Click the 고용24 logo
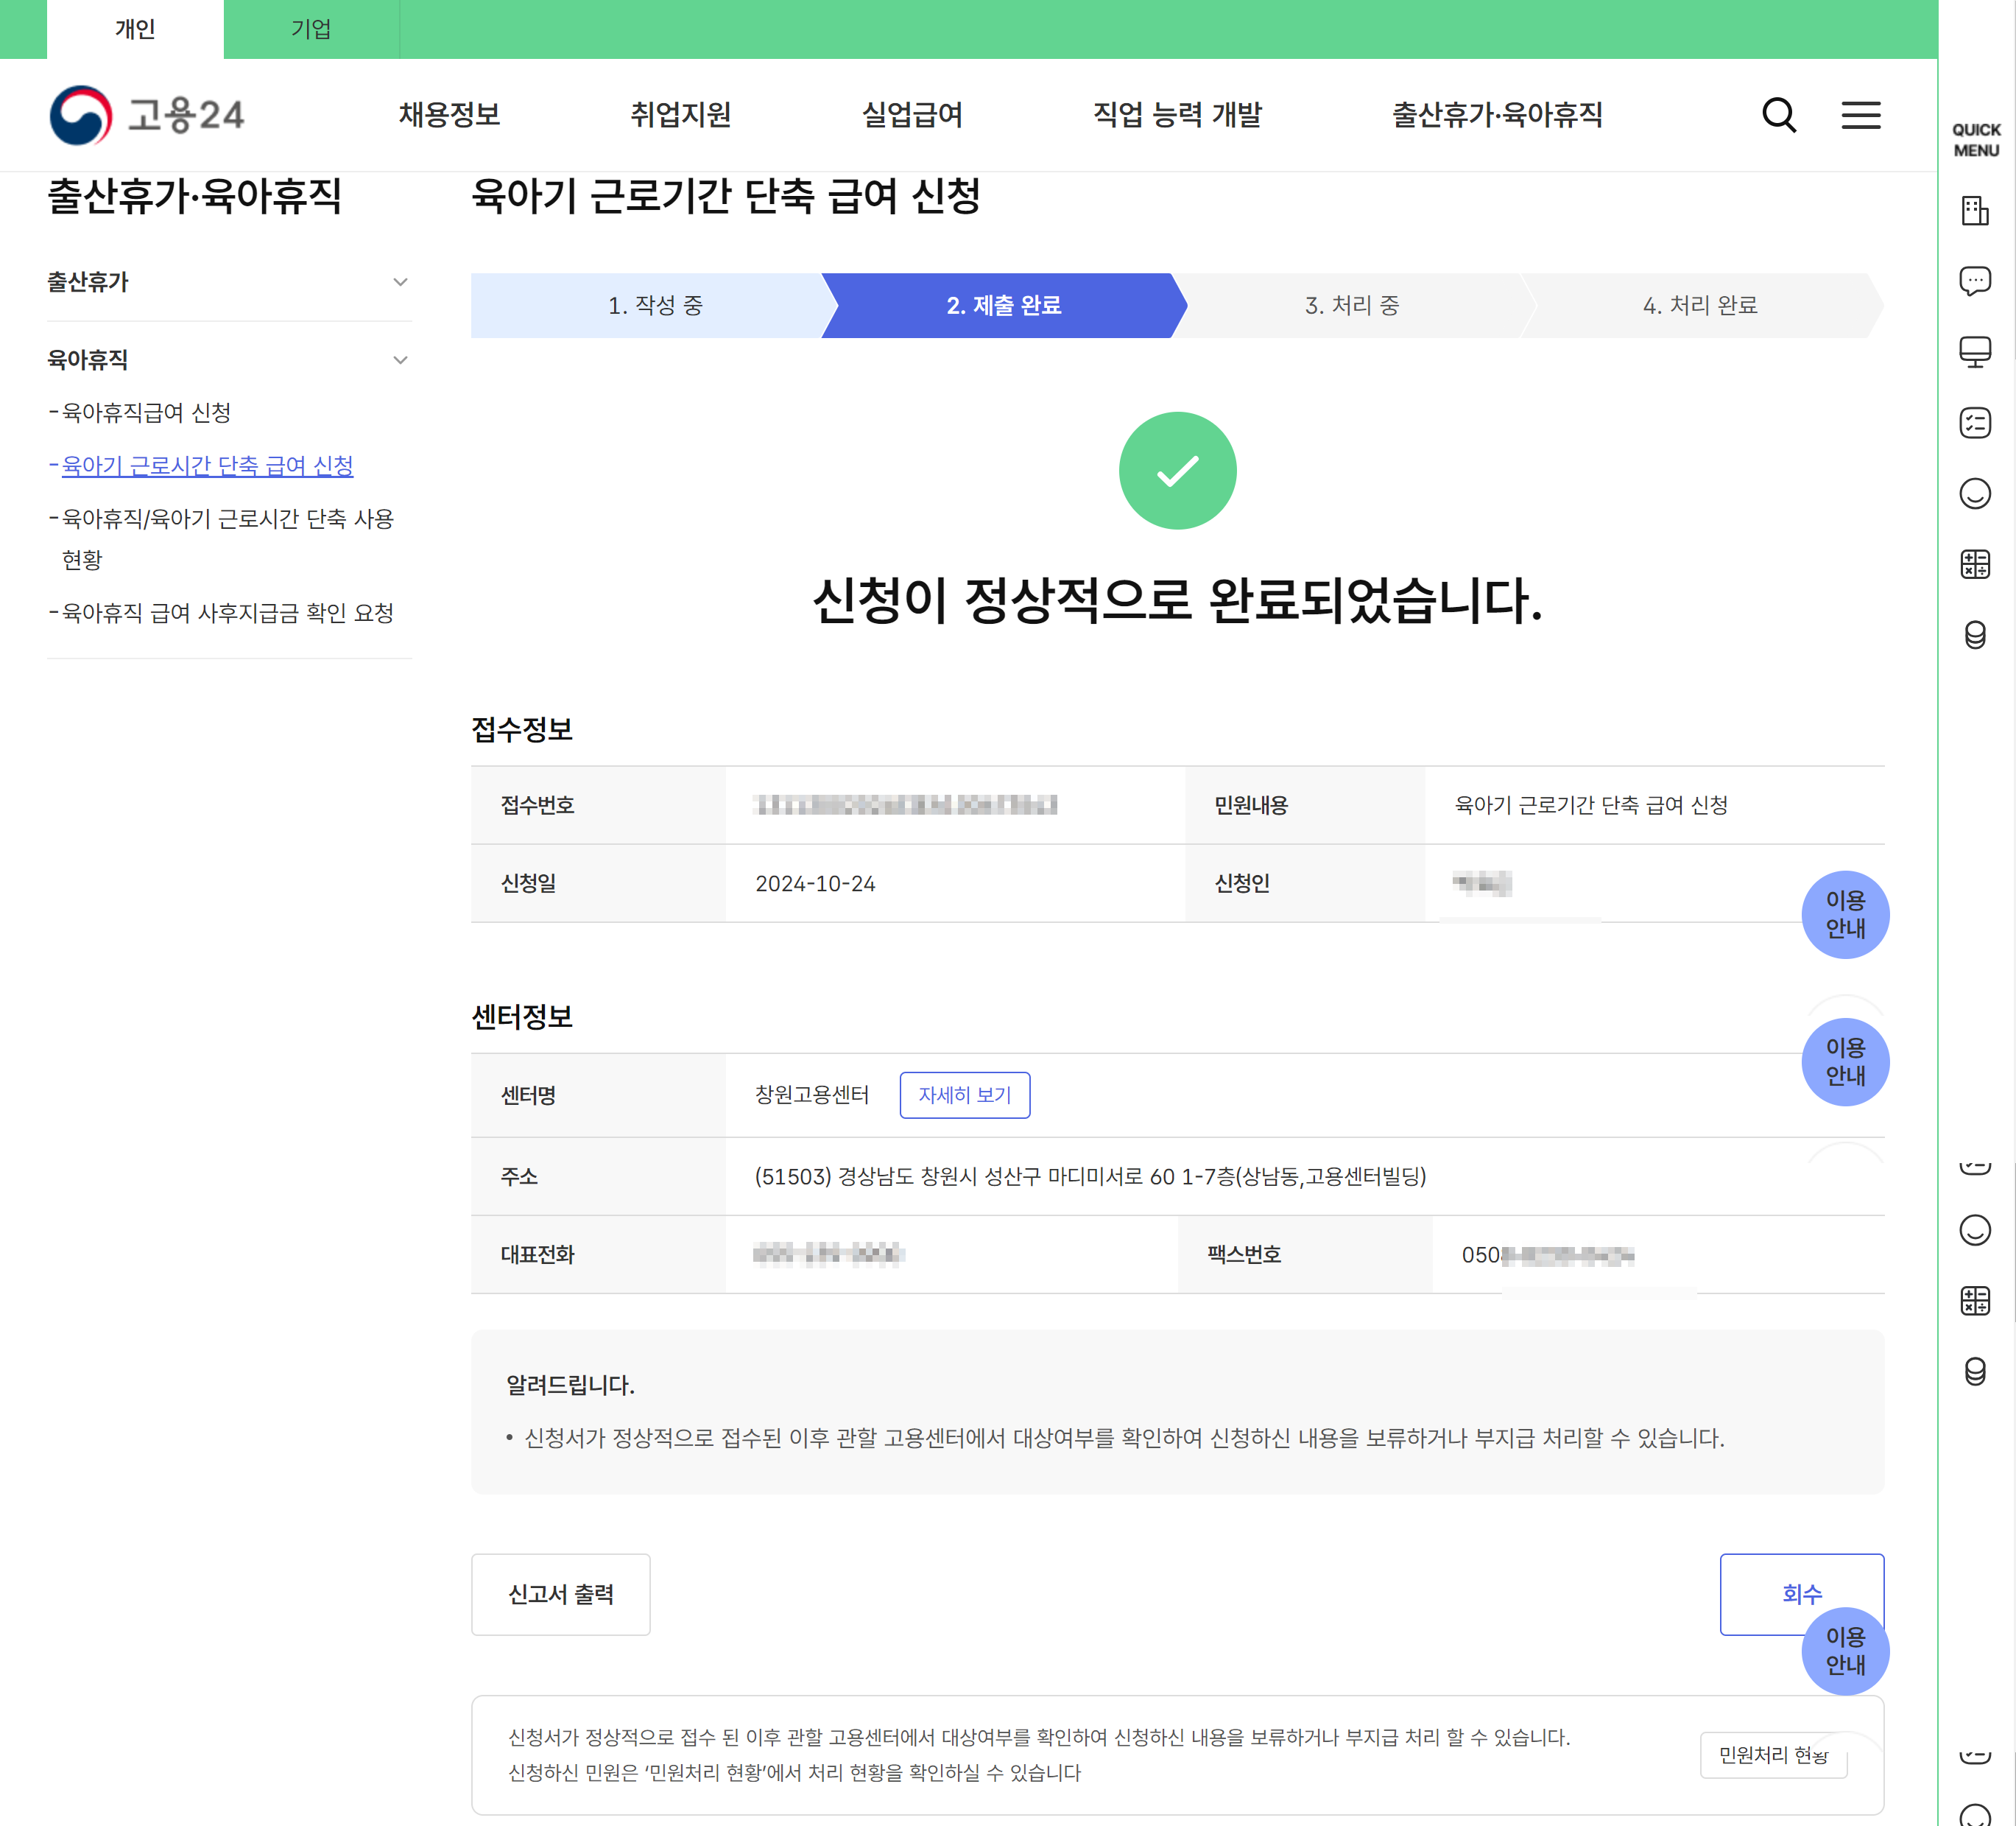The image size is (2016, 1826). (x=147, y=115)
